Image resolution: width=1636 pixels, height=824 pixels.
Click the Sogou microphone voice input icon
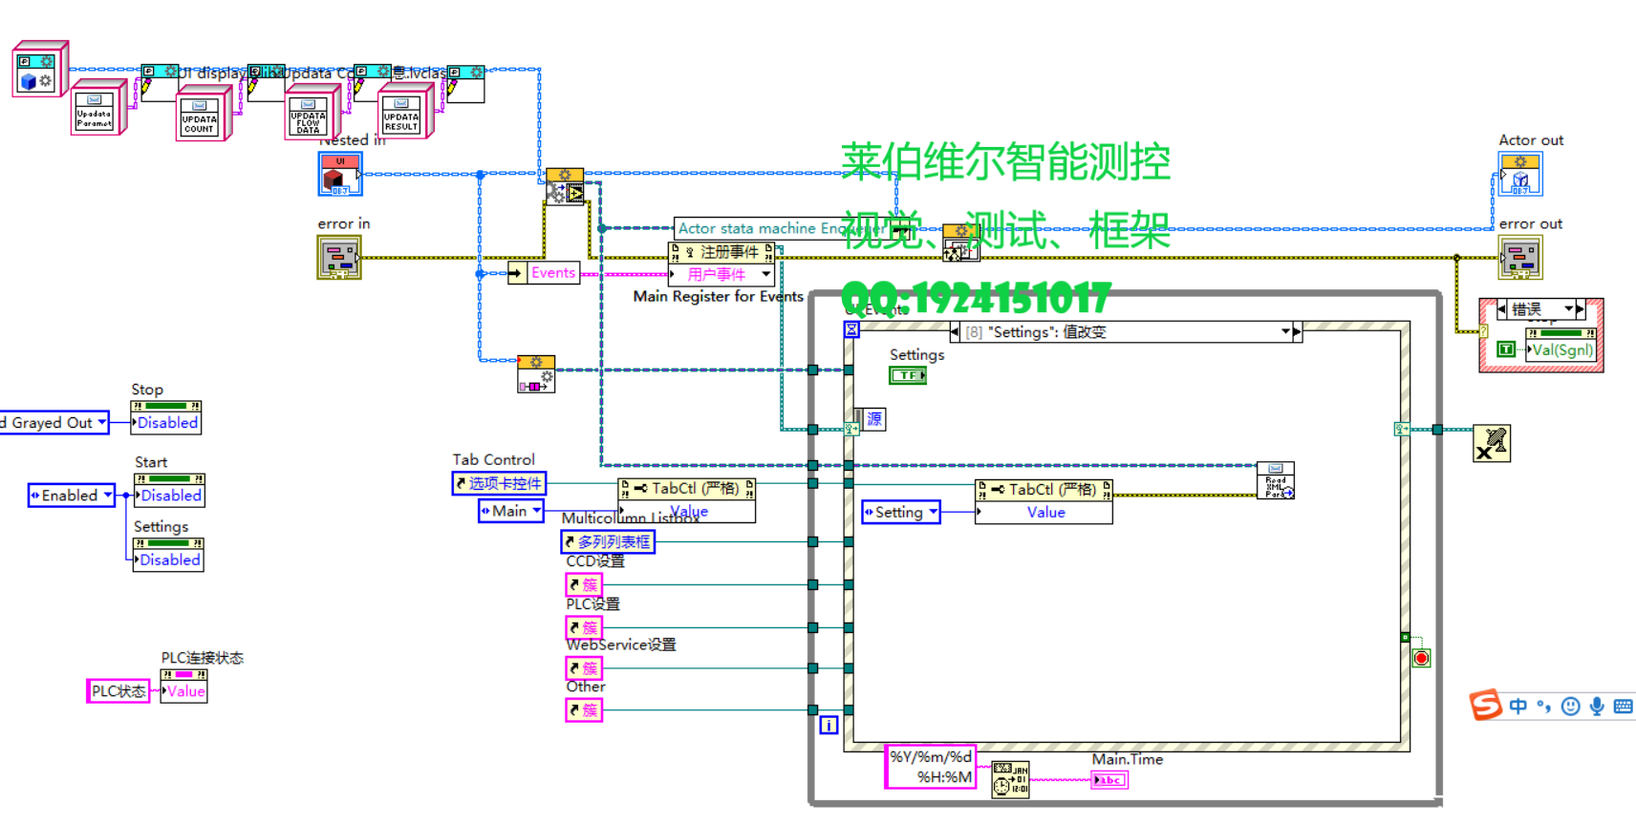tap(1597, 707)
